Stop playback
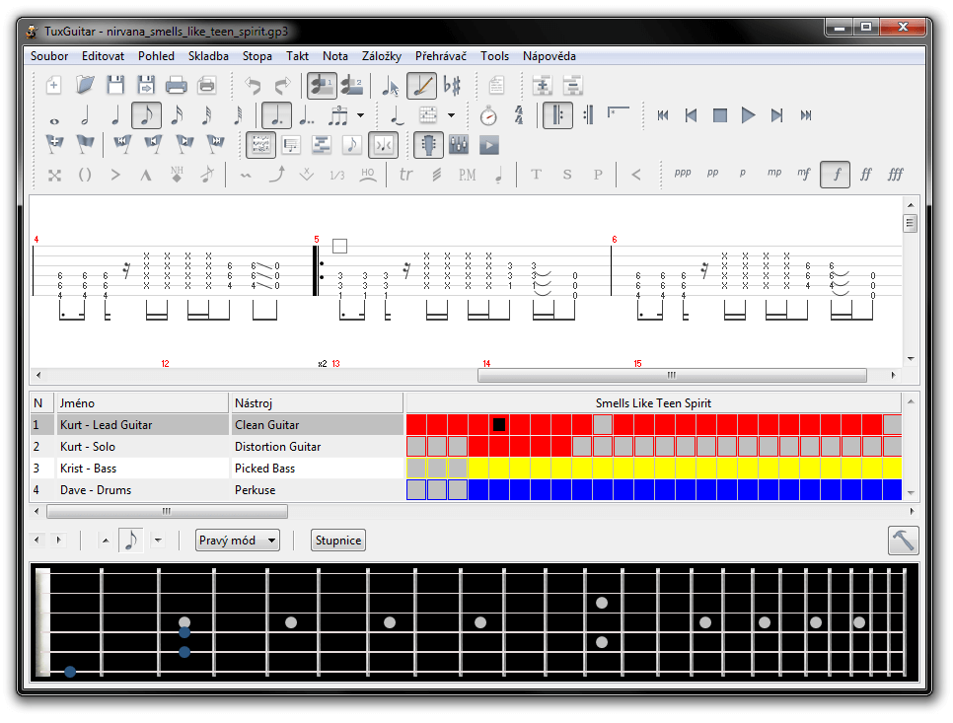 [719, 115]
